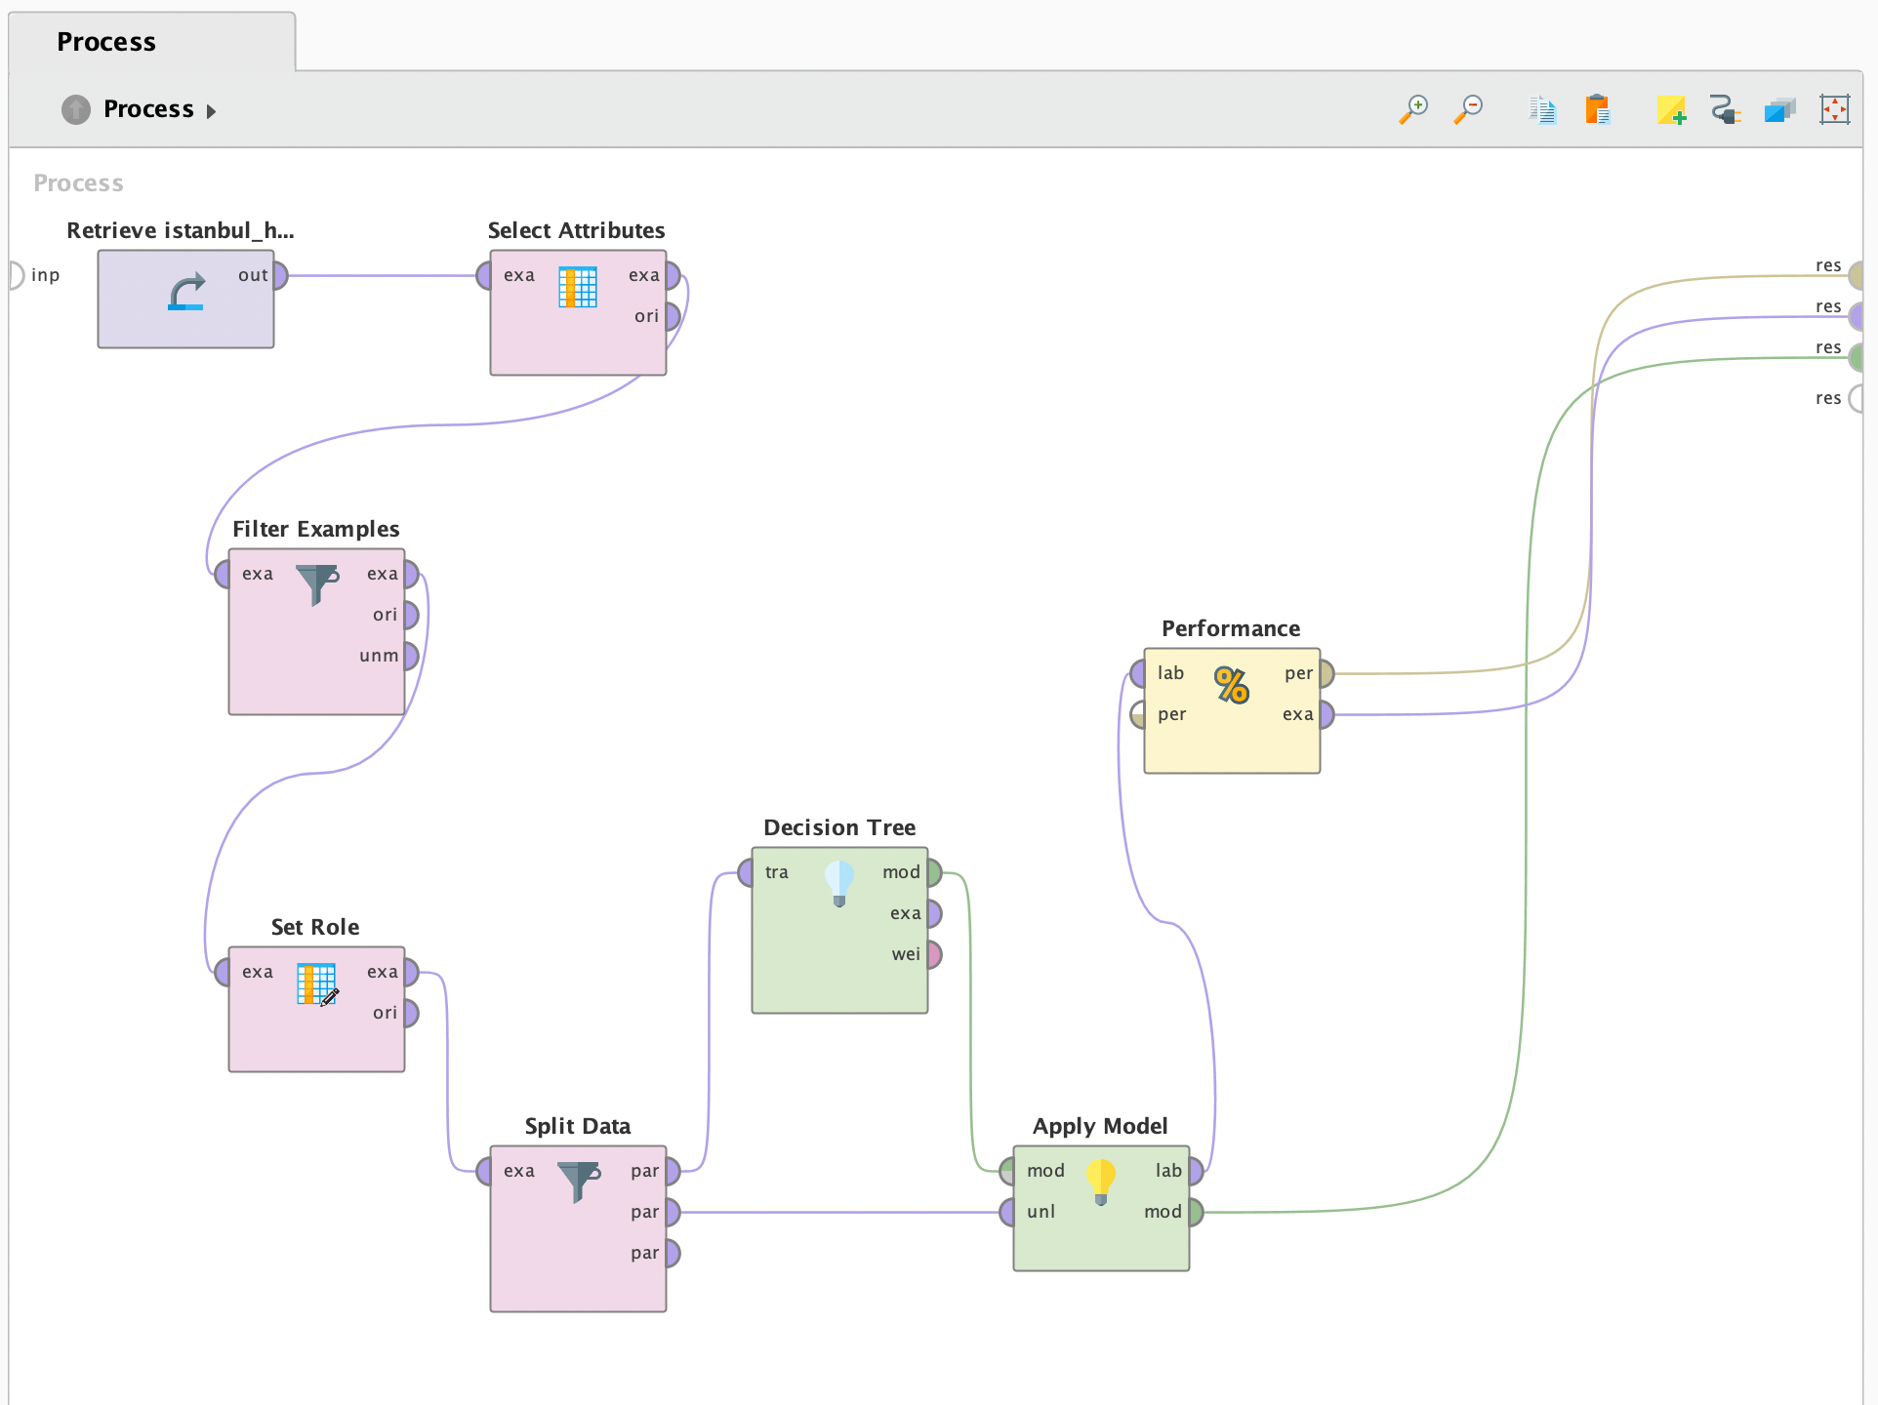1878x1405 pixels.
Task: Click the Apply Model lab output port
Action: point(1196,1171)
